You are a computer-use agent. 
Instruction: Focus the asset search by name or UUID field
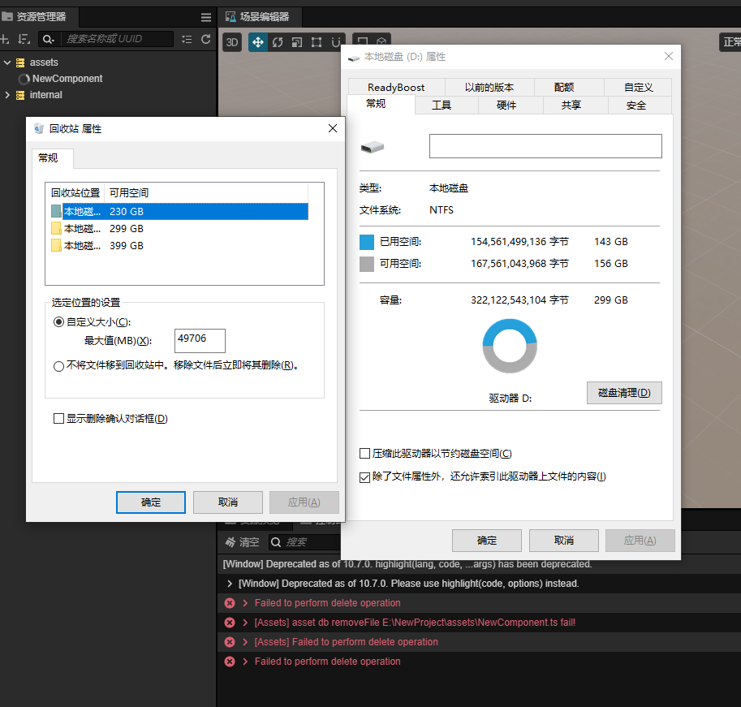click(117, 39)
